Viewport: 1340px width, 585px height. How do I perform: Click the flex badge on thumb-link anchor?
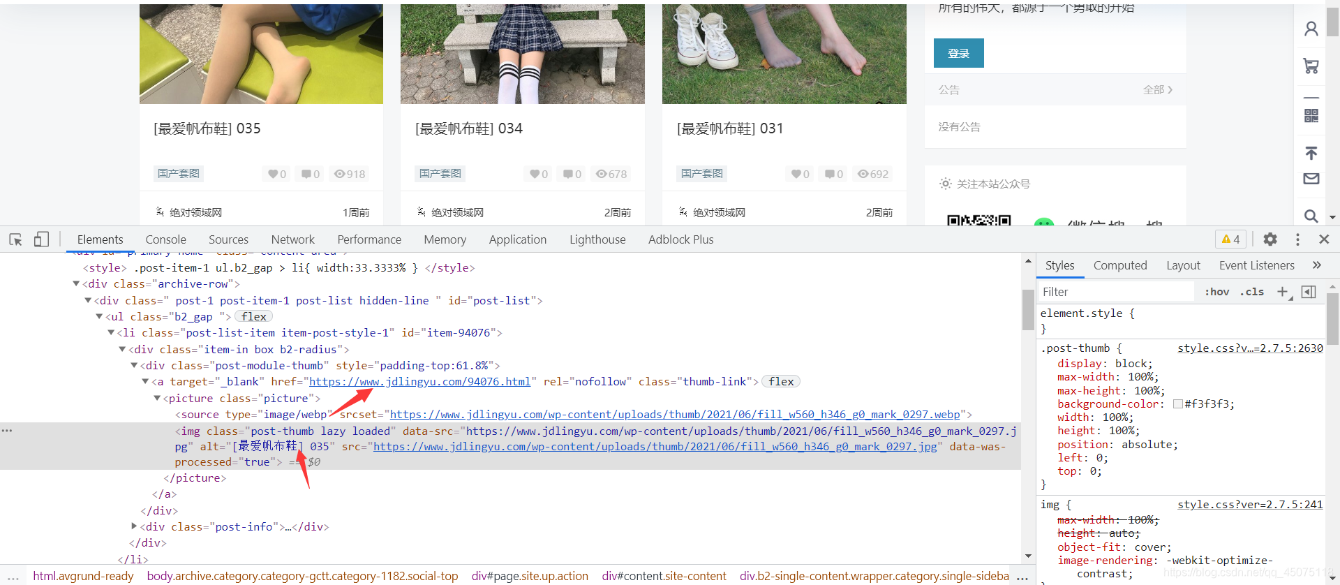[x=781, y=382]
